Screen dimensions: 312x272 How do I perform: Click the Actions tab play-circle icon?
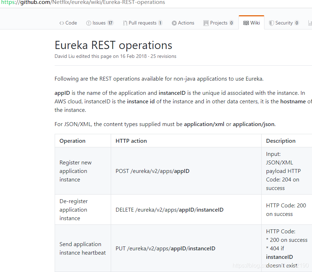tap(174, 23)
